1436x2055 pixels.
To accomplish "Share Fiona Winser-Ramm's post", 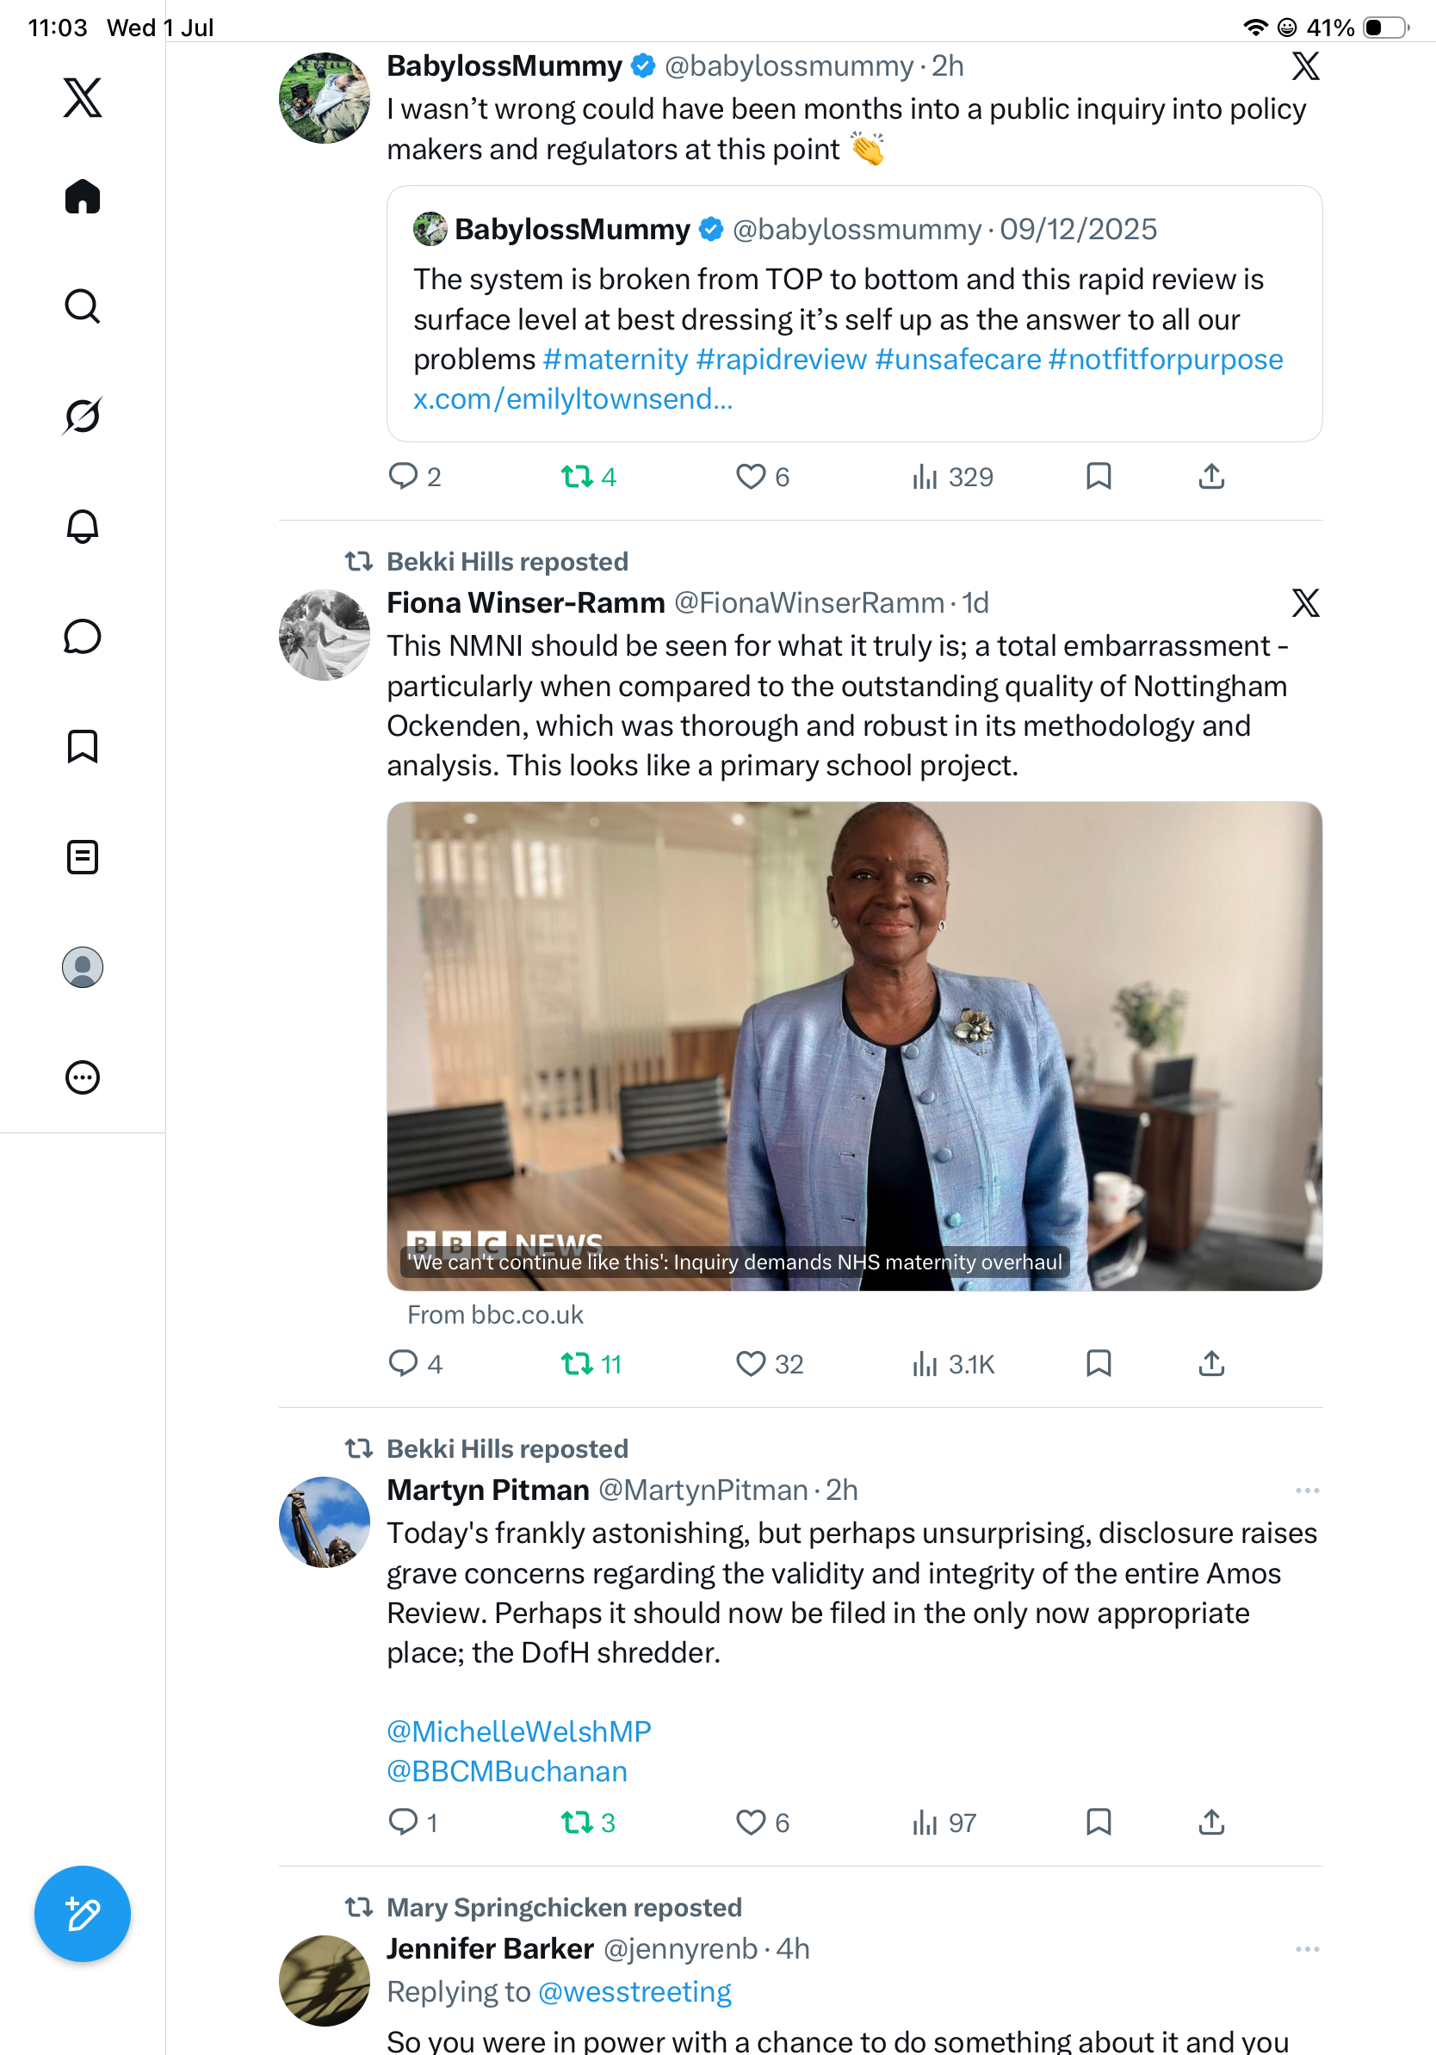I will tap(1211, 1364).
